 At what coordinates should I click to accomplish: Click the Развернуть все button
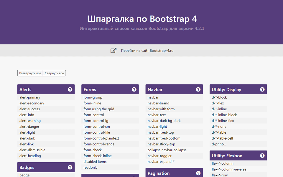[30, 73]
